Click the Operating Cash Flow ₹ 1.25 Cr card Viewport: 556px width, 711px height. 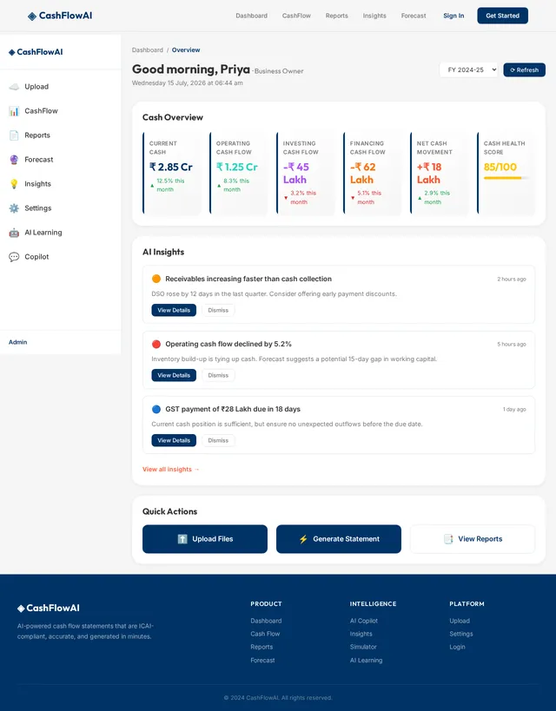239,173
